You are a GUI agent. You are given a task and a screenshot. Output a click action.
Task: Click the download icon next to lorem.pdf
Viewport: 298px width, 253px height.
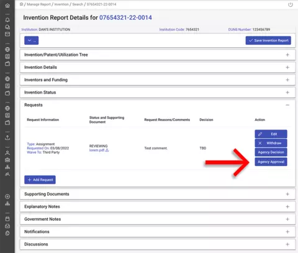(x=107, y=150)
